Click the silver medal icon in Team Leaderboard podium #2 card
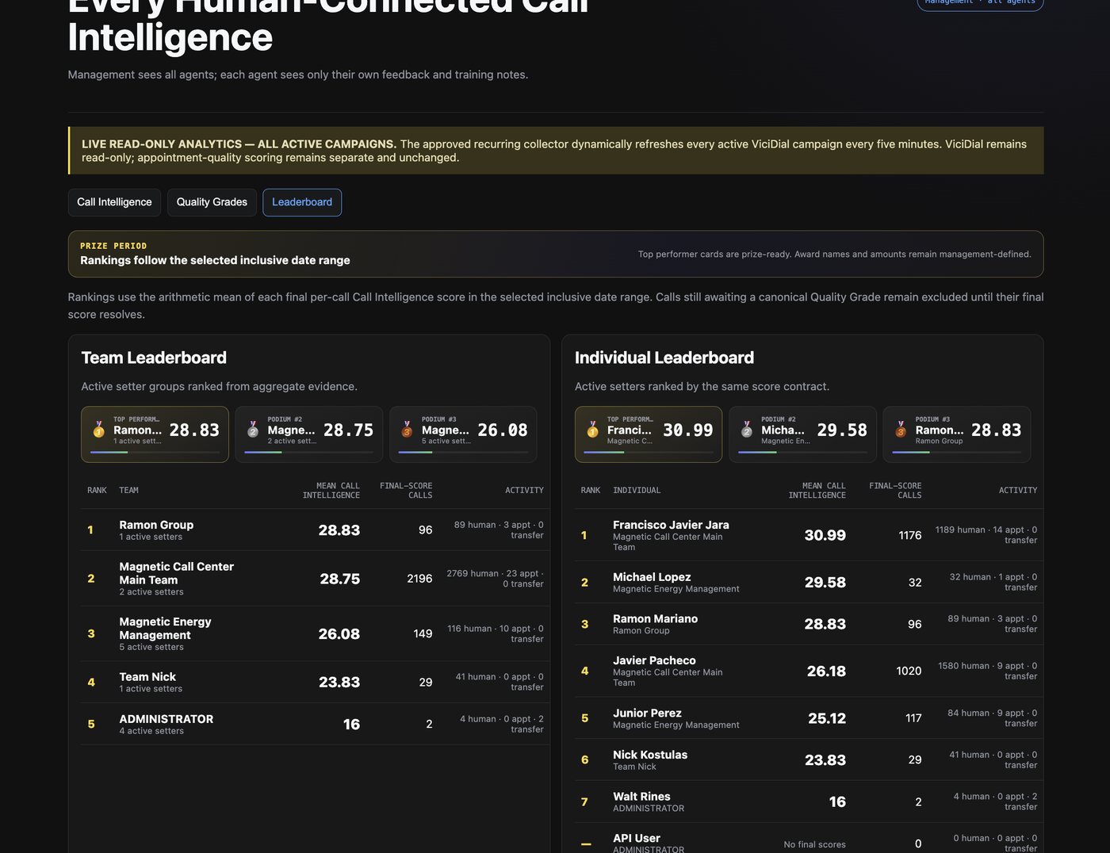 253,430
